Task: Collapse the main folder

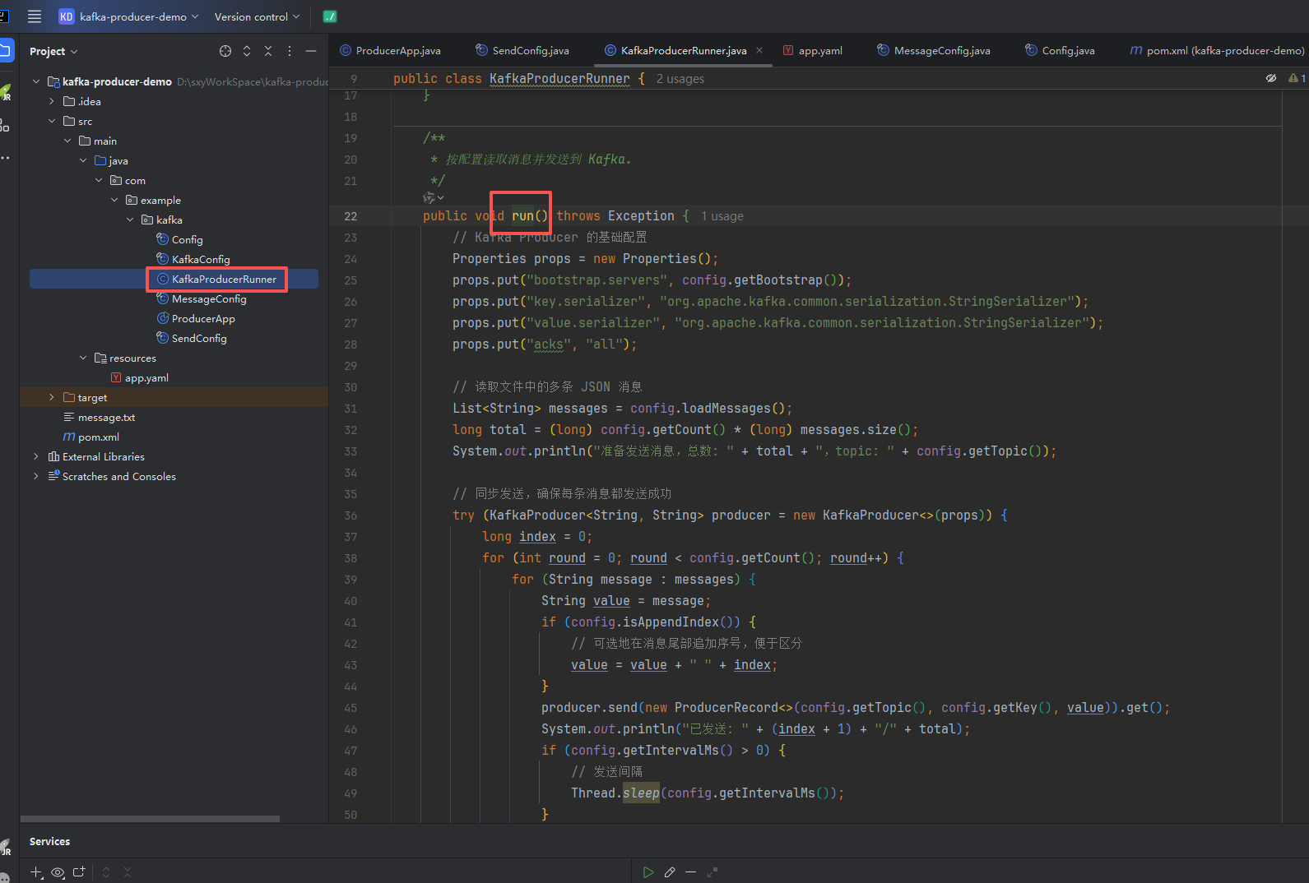Action: point(67,141)
